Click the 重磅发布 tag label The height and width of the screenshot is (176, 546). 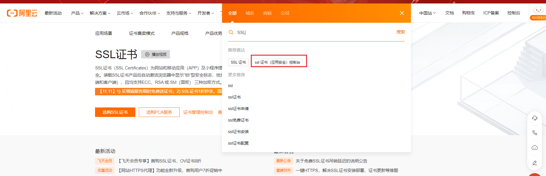[x=284, y=171]
